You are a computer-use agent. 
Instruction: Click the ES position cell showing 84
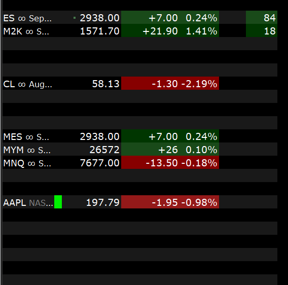coord(262,17)
